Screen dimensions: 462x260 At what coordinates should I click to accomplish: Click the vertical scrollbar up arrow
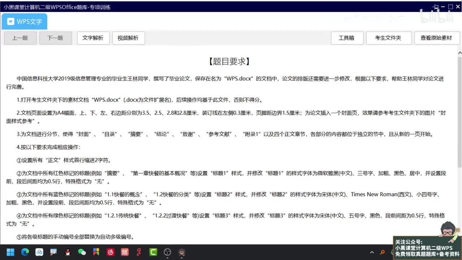click(x=459, y=53)
